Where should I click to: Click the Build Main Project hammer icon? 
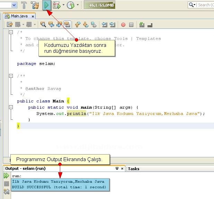[24, 5]
